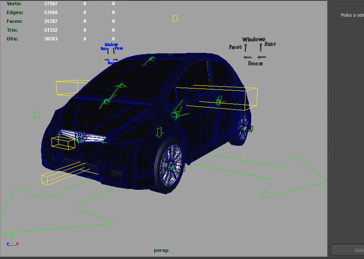Select the green rear door handle control
Viewport: 364px width, 259px height.
coord(219,101)
